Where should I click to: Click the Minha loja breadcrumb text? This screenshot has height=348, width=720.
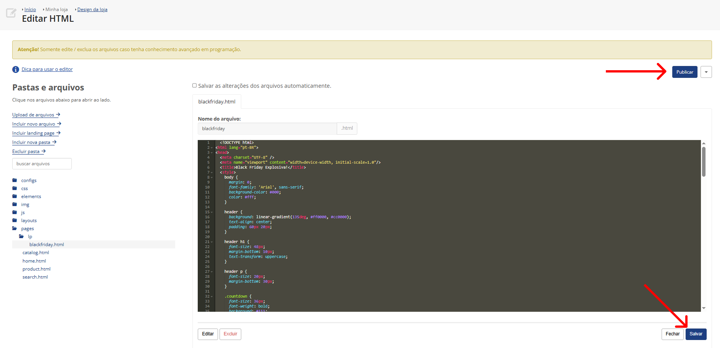[57, 10]
